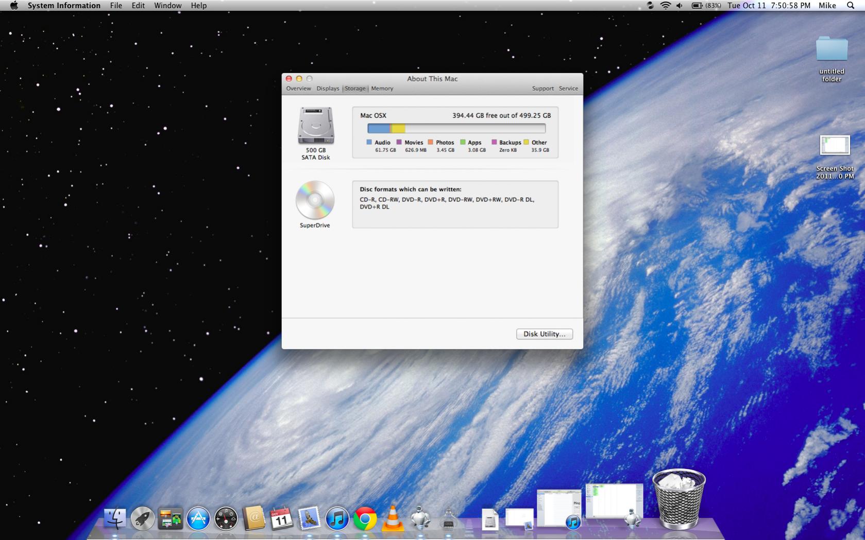Click System Information chip icon in dock

click(x=448, y=518)
